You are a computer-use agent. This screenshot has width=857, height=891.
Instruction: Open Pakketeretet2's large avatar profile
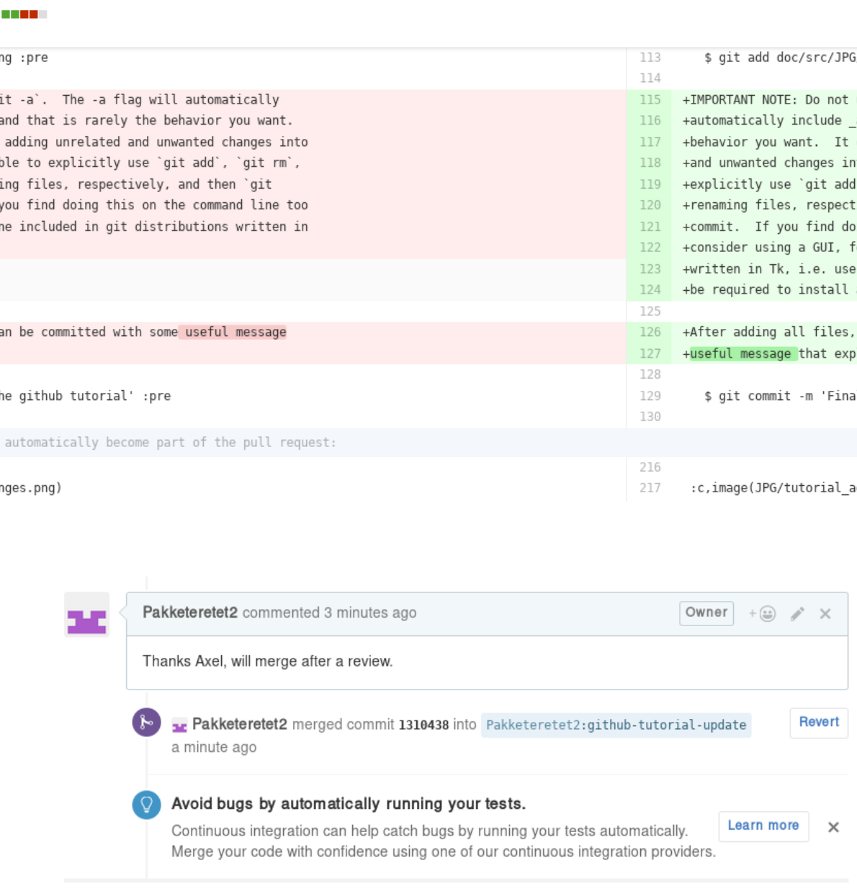[x=86, y=615]
